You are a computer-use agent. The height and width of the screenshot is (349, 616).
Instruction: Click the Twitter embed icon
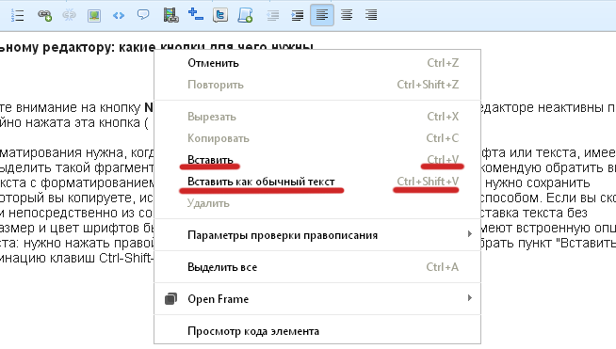[x=220, y=15]
